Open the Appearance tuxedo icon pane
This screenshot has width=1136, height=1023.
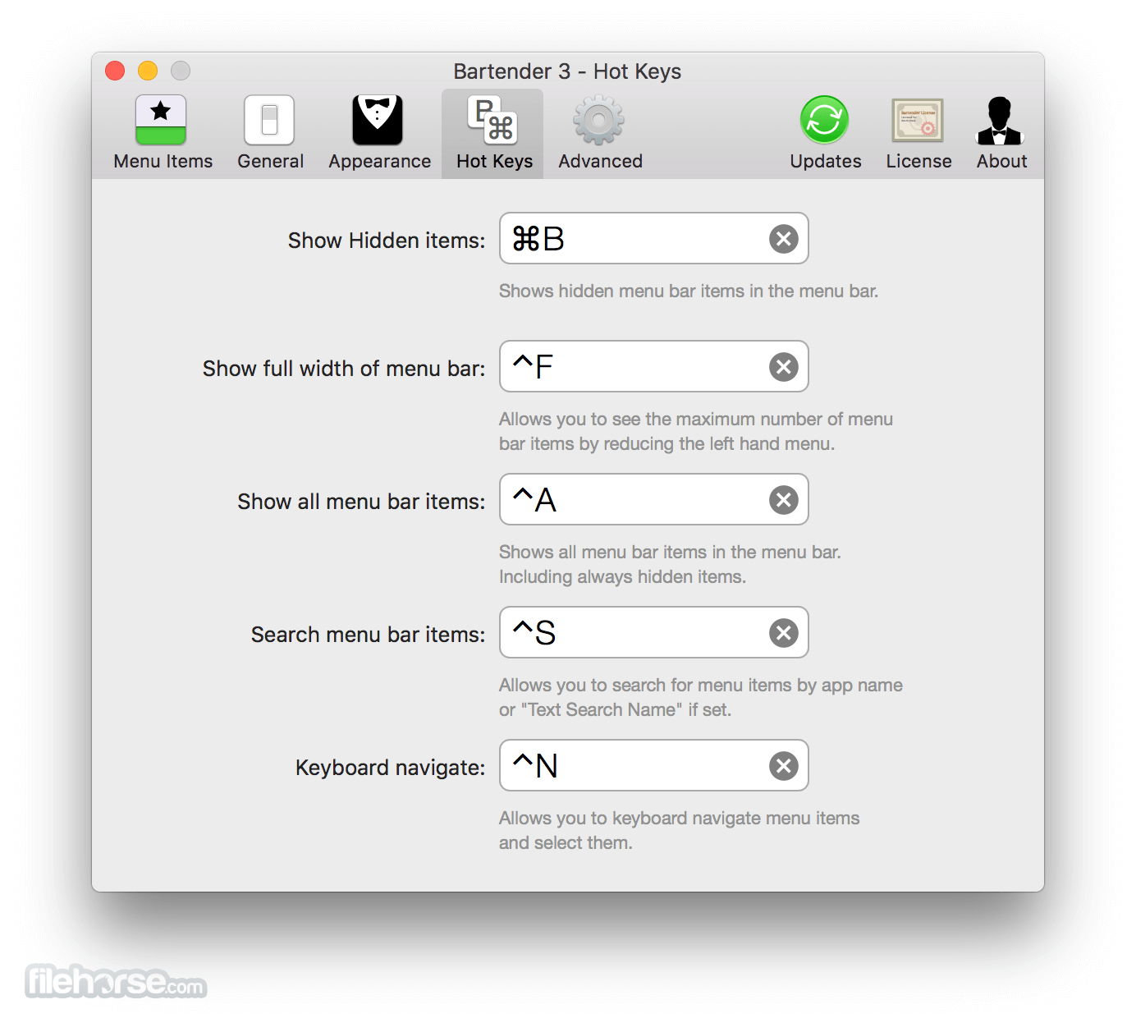(x=379, y=133)
